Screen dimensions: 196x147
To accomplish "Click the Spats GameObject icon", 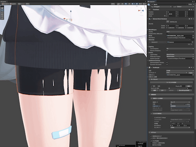I will pos(149,4).
